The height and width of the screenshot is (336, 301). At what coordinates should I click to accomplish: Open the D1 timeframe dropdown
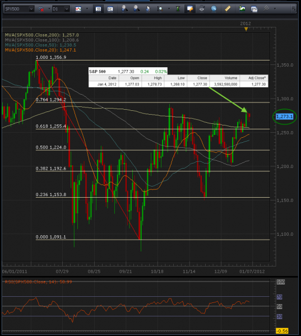pyautogui.click(x=61, y=9)
